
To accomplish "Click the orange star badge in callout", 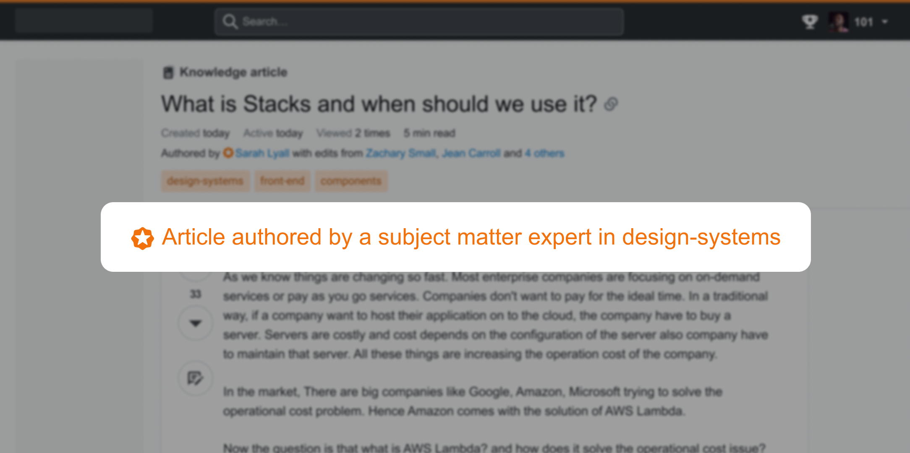I will click(143, 238).
